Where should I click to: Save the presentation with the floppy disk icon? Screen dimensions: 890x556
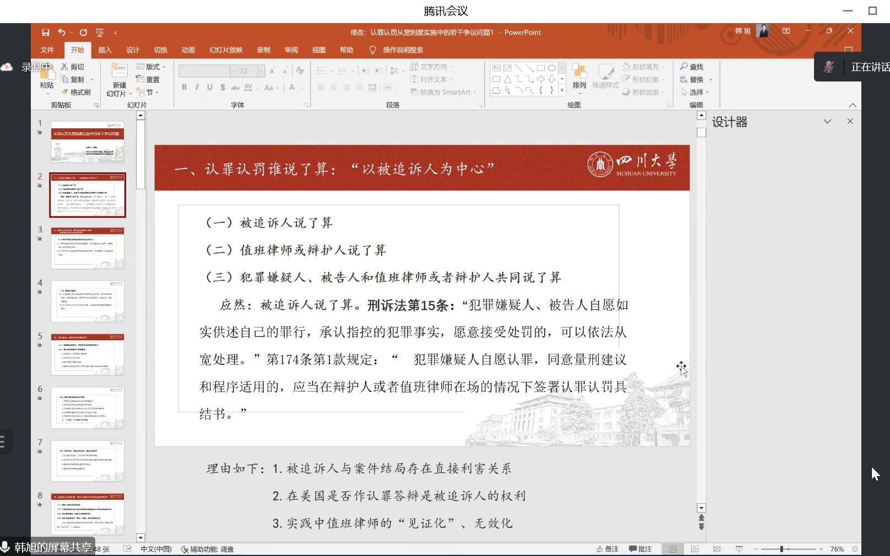46,32
